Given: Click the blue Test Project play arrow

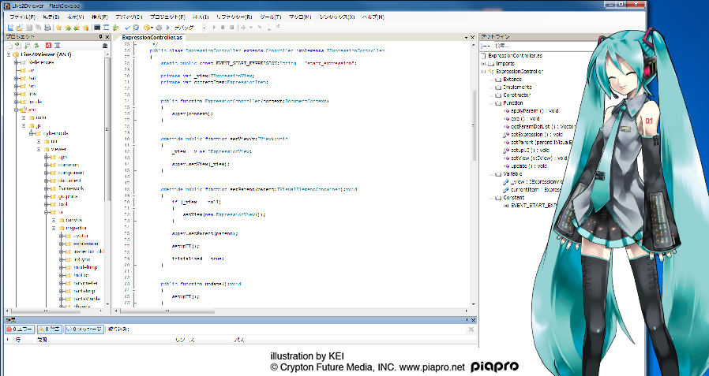Looking at the screenshot, I should coord(167,28).
